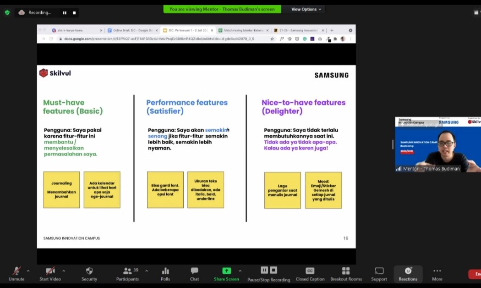The height and width of the screenshot is (288, 481).
Task: Open the Chat panel
Action: tap(194, 271)
